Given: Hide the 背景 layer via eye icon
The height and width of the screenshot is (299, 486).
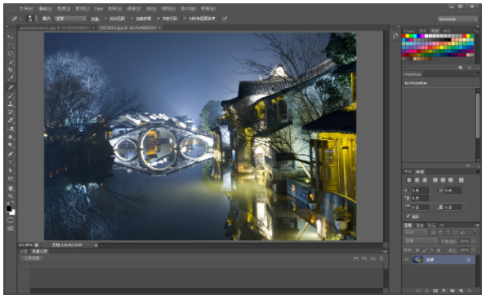Looking at the screenshot, I should [x=407, y=260].
